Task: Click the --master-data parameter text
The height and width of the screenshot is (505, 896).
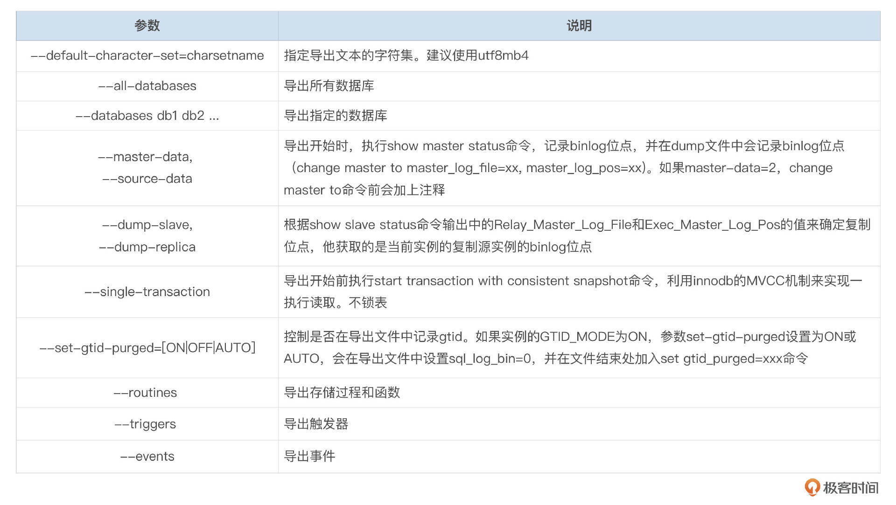Action: pos(145,157)
